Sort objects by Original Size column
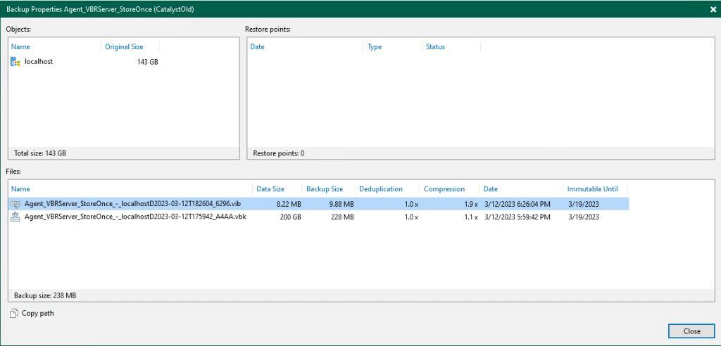Viewport: 721px width, 346px height. pos(124,47)
